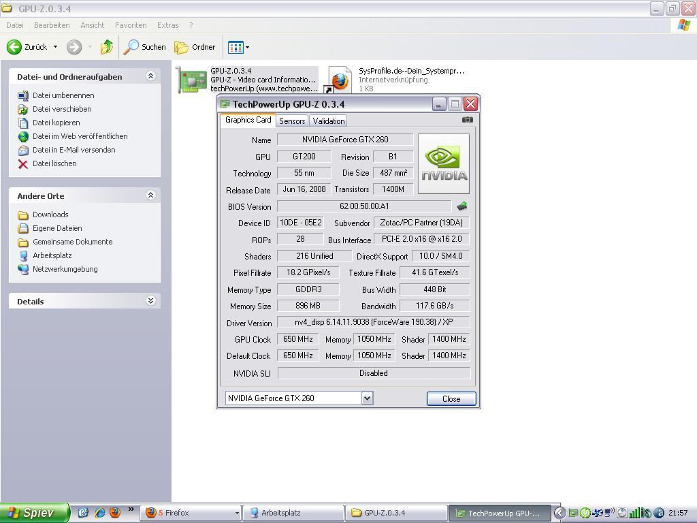The image size is (697, 523).
Task: Click the views layout icon
Action: pos(235,47)
